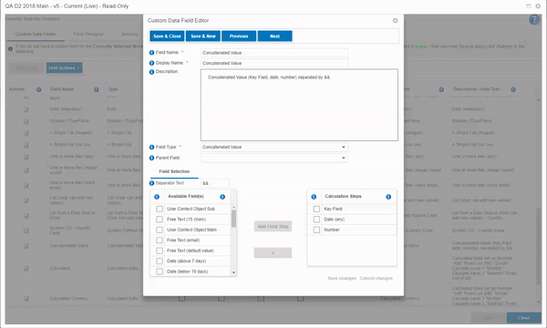Screen dimensions: 547x328
Task: Click the info icon beside Field Type
Action: coord(151,147)
